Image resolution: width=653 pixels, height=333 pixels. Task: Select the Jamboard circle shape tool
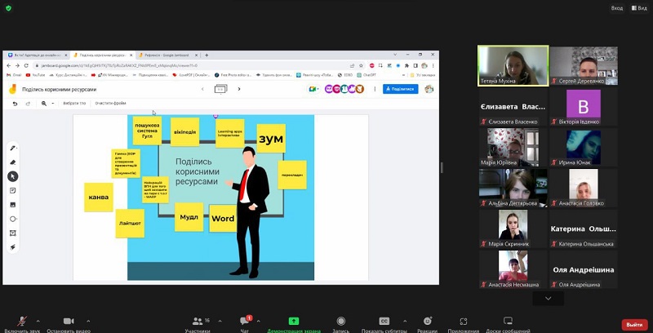point(13,219)
